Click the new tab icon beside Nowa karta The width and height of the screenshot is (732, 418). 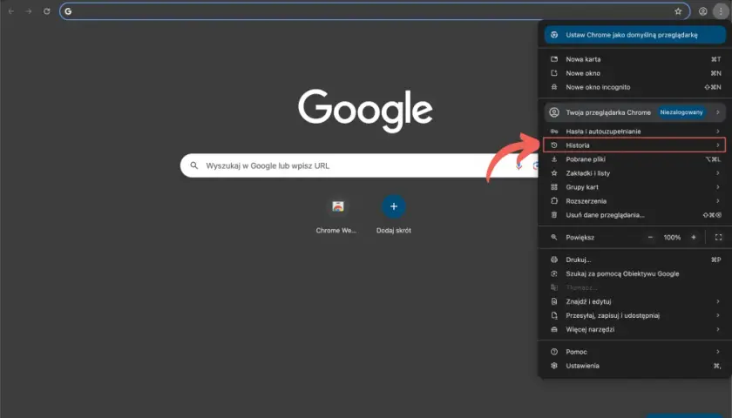coord(554,59)
